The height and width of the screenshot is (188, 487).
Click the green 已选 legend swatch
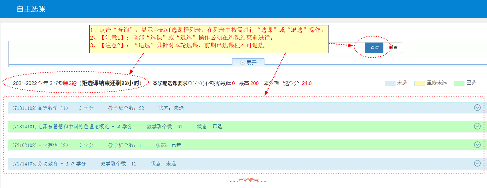point(459,83)
